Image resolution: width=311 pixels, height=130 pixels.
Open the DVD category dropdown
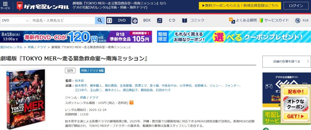15,20
